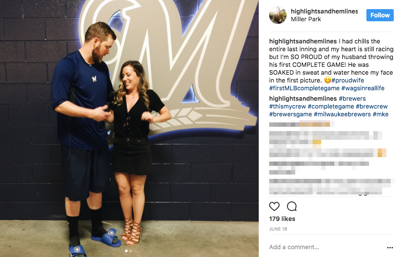Open the highlightsandhemlines username in header

(324, 11)
